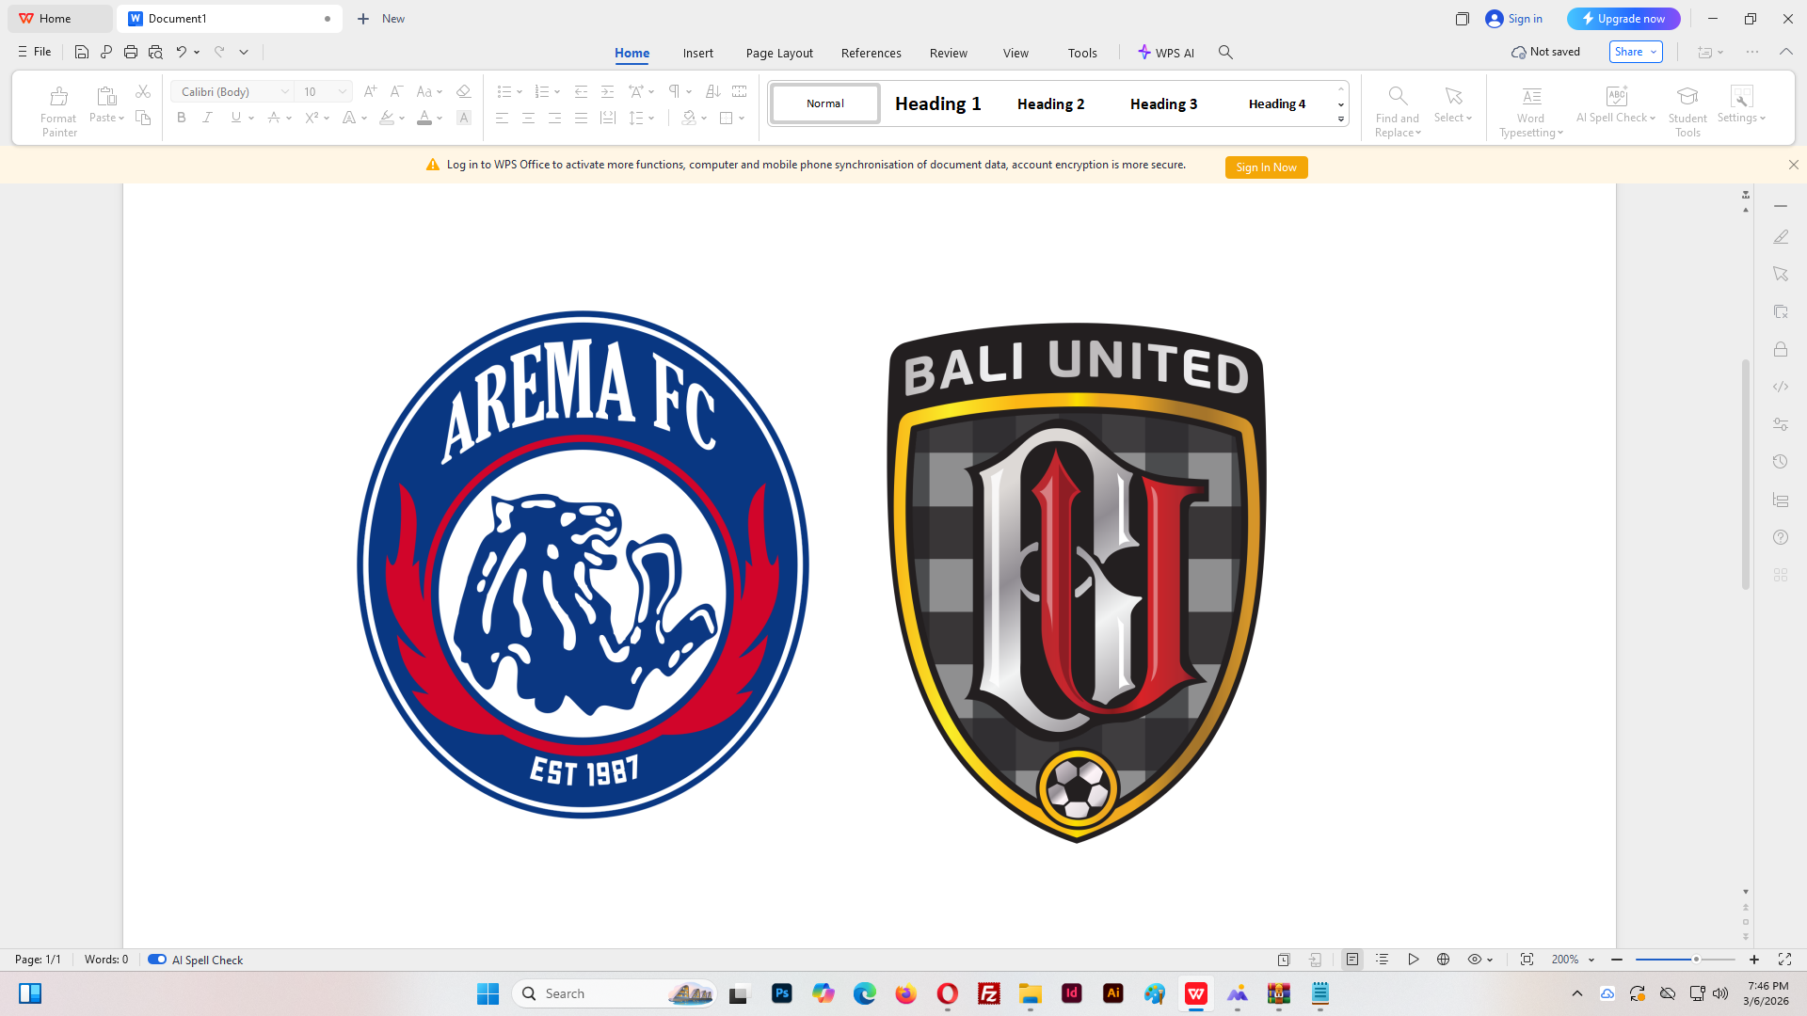Click Sign in account link
The width and height of the screenshot is (1807, 1016).
click(1514, 19)
